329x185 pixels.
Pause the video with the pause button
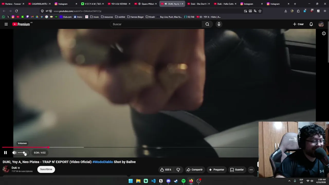[x=5, y=153]
